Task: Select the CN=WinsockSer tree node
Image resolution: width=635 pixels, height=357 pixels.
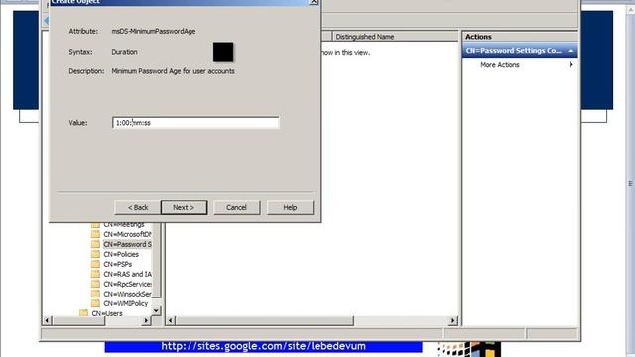Action: click(x=127, y=294)
